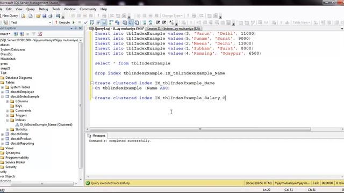Select the Programmability folder
The width and height of the screenshot is (344, 193).
(17, 158)
